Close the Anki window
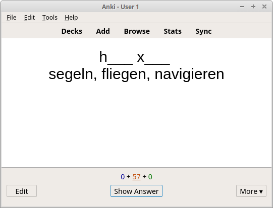The width and height of the screenshot is (273, 208). click(264, 7)
